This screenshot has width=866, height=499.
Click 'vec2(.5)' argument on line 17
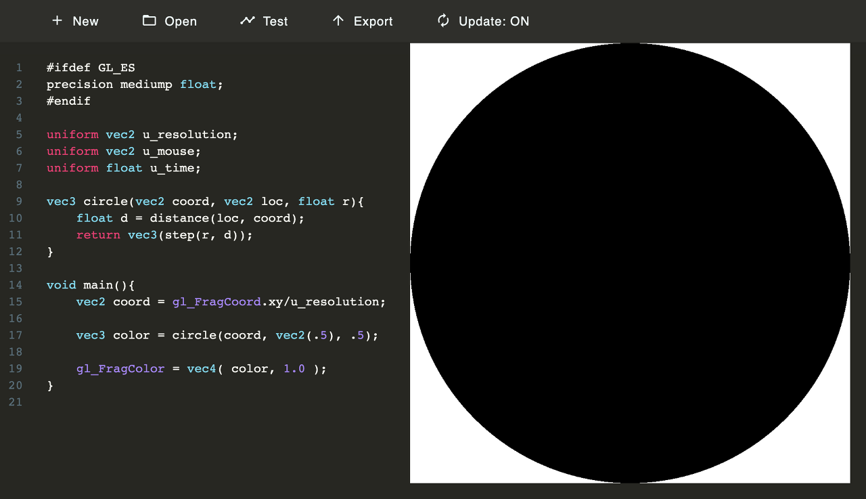pyautogui.click(x=304, y=335)
